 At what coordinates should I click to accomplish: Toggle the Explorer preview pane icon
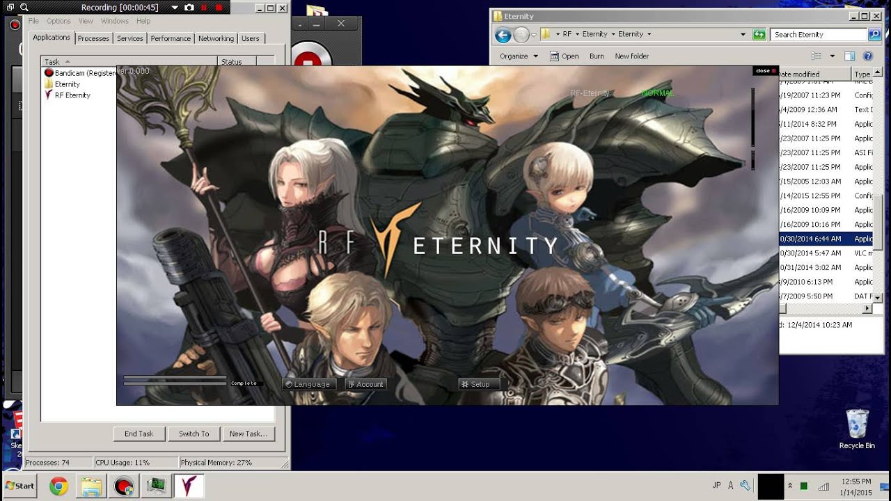pos(849,56)
